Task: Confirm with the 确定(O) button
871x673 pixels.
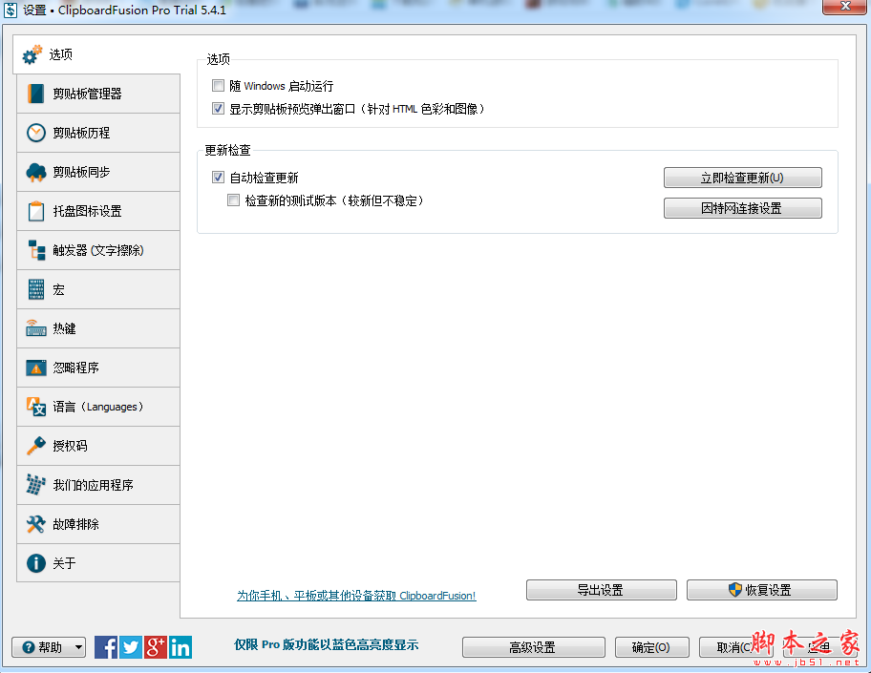Action: point(652,647)
